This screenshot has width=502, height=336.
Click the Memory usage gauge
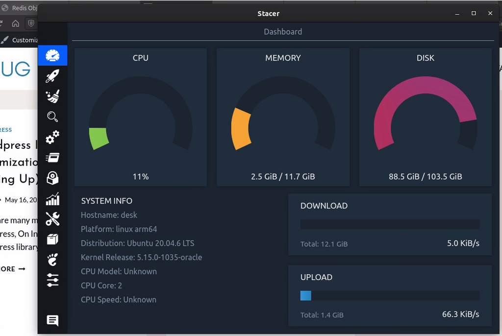click(283, 114)
